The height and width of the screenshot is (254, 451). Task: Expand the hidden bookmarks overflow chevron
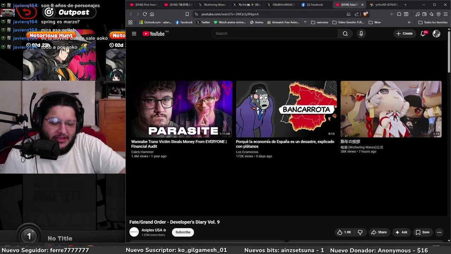409,22
